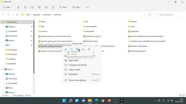Open Microsoft Edge from the taskbar
This screenshot has height=104, width=186.
pyautogui.click(x=96, y=101)
